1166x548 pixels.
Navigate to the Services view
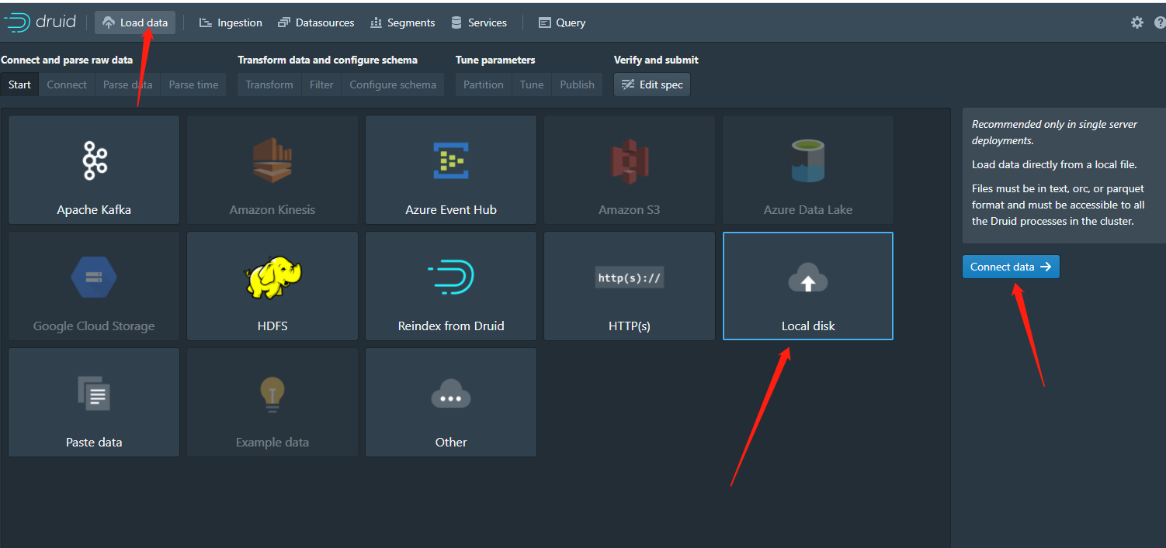coord(479,22)
